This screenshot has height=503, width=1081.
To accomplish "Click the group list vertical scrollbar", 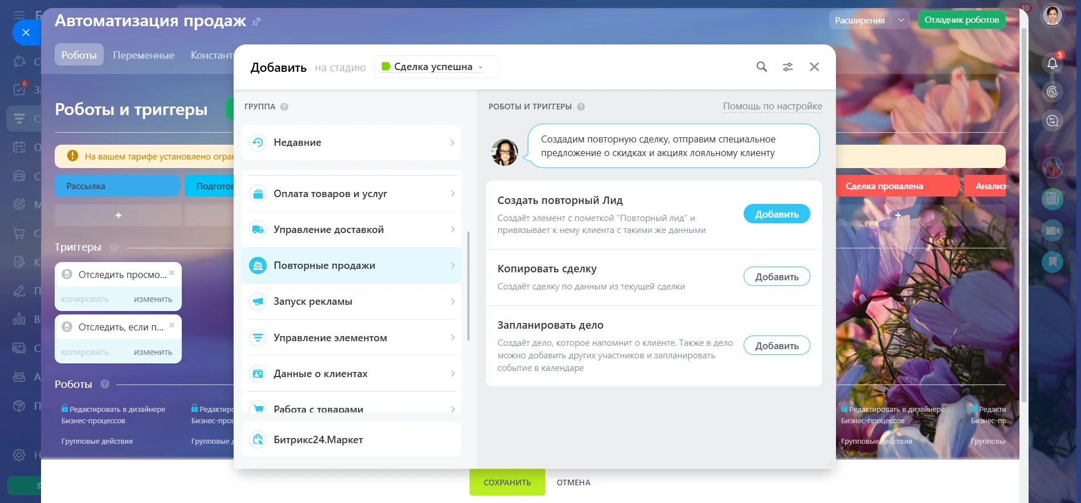I will [x=468, y=285].
